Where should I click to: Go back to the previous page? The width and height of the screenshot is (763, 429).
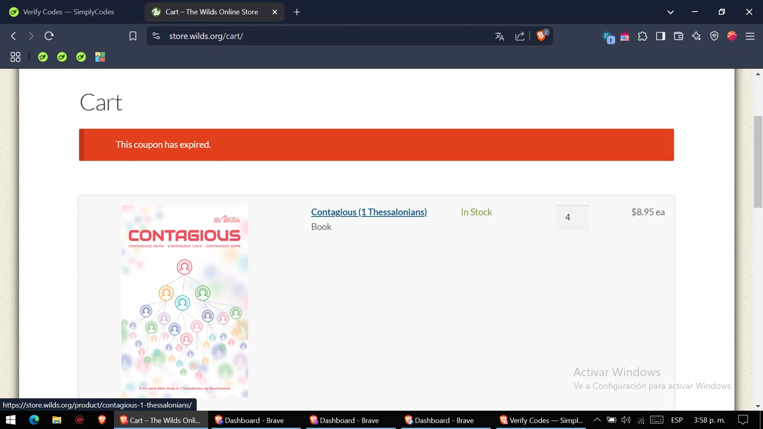[x=14, y=36]
